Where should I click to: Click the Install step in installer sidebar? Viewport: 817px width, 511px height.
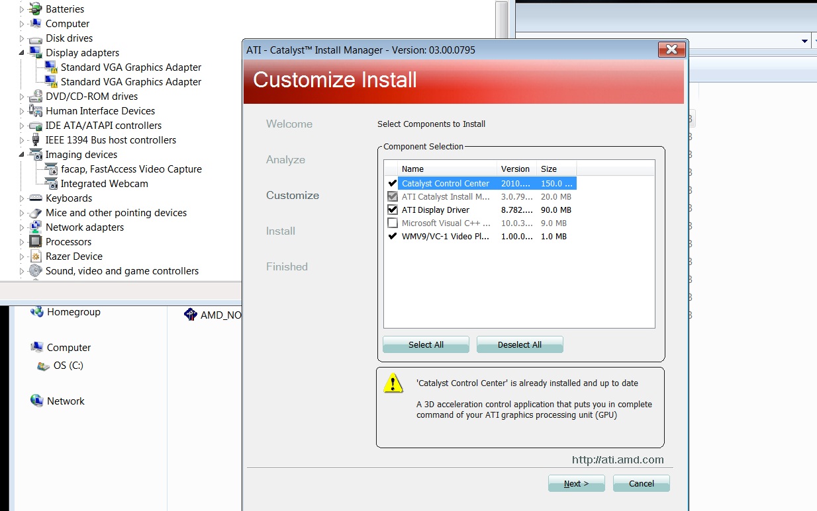pos(281,231)
